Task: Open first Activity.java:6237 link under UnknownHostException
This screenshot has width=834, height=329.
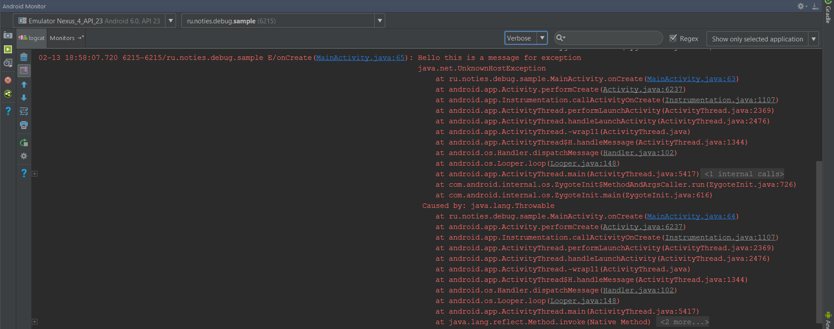Action: pos(642,89)
